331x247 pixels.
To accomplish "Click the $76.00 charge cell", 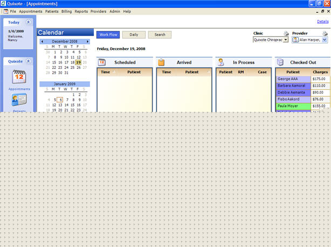I will coord(320,99).
